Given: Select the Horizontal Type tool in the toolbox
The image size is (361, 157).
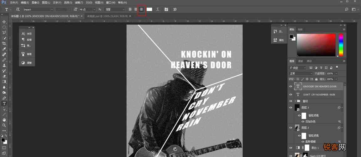Looking at the screenshot, I should coord(4,104).
